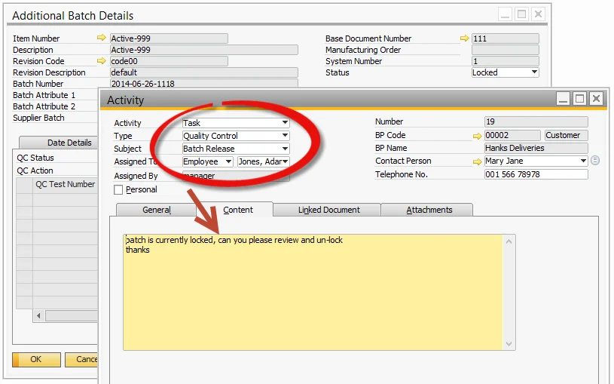Click scroll down arrow in content box

[x=509, y=344]
